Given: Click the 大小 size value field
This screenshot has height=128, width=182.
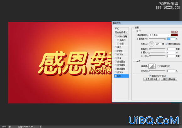Looking at the screenshot, I should pyautogui.click(x=171, y=56).
